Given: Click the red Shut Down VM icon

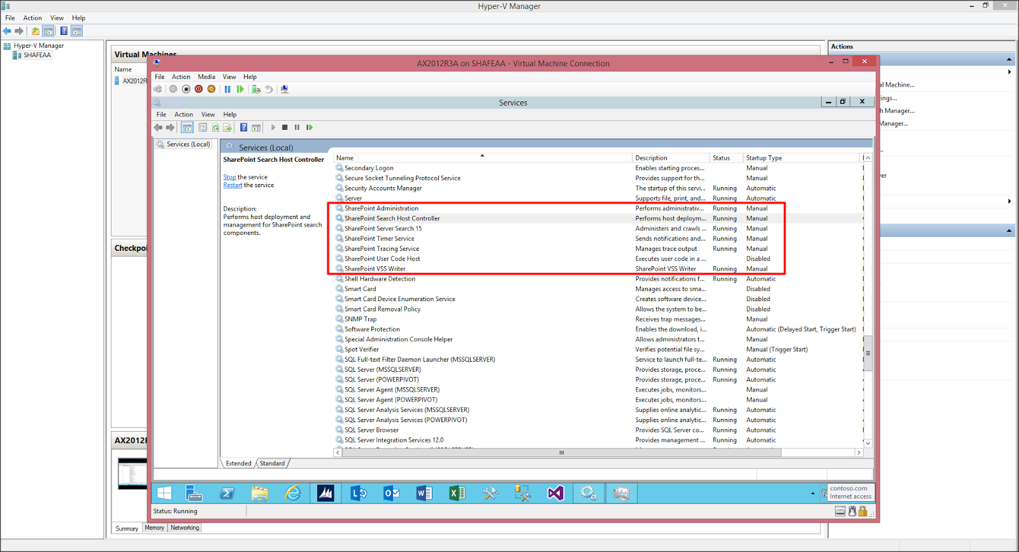Looking at the screenshot, I should tap(199, 89).
